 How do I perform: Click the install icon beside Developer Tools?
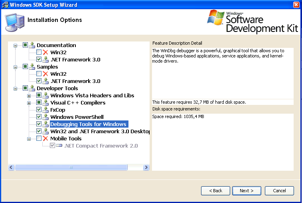click(32, 88)
